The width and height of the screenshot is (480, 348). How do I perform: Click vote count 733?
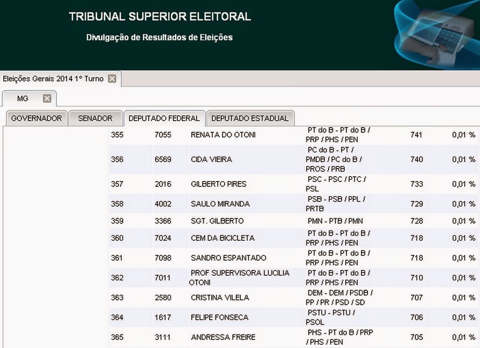click(416, 184)
